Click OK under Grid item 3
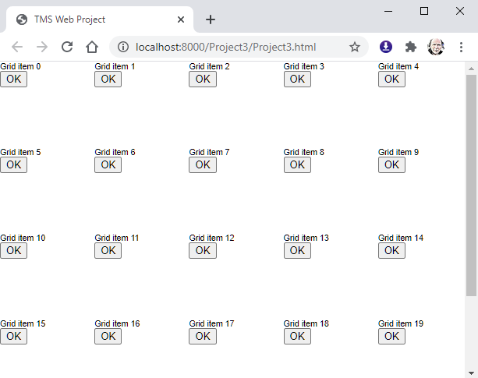478x378 pixels. tap(297, 79)
